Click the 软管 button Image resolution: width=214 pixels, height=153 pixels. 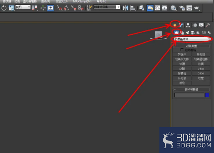tap(201, 78)
